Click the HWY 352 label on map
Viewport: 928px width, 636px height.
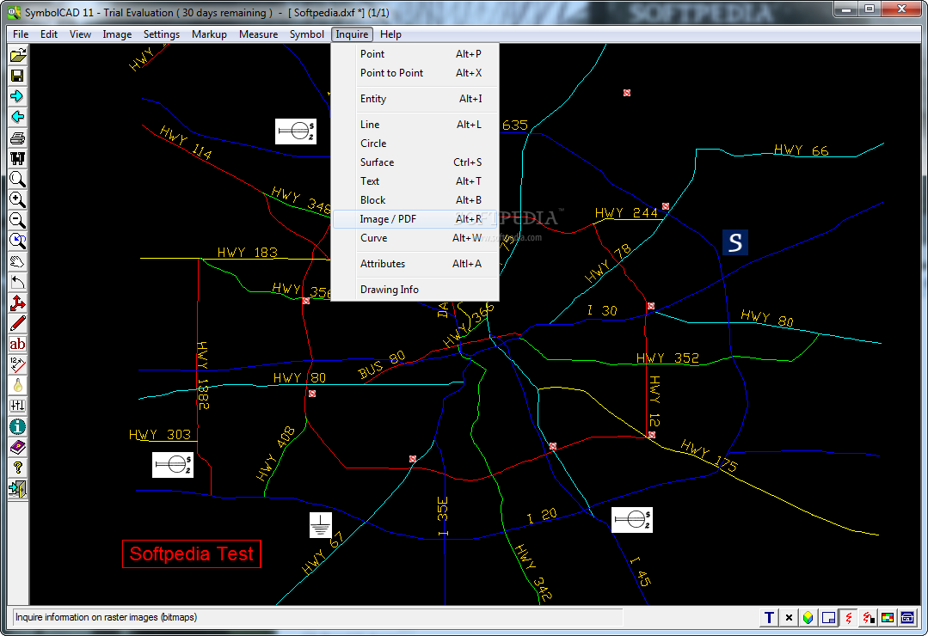click(x=667, y=358)
